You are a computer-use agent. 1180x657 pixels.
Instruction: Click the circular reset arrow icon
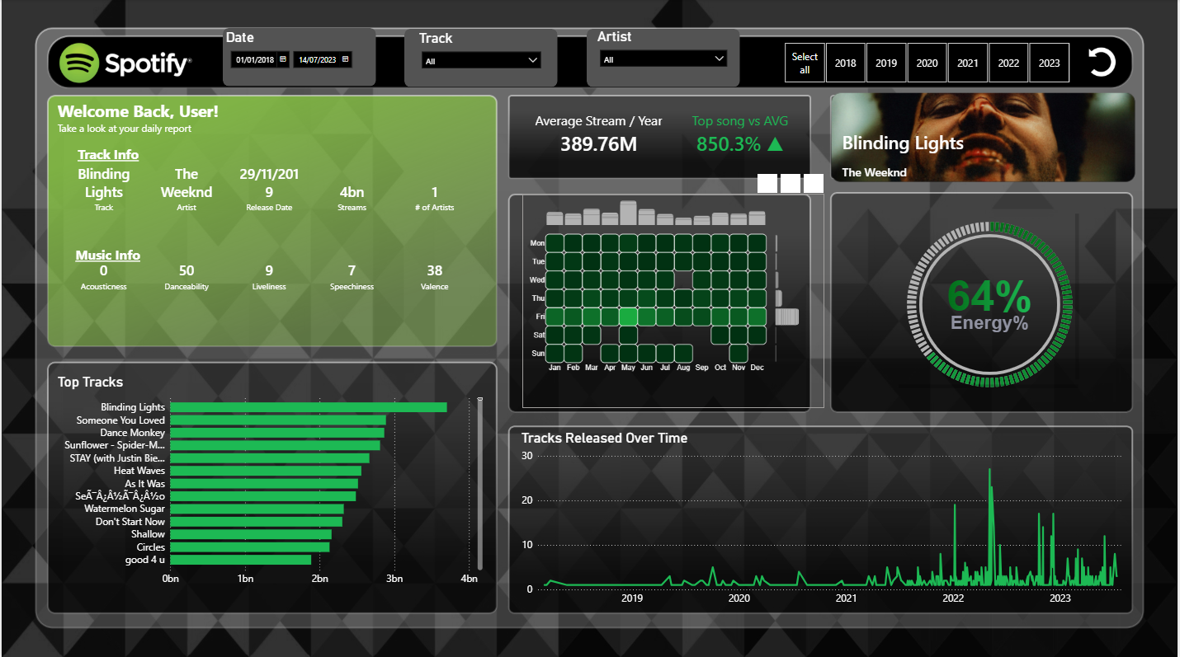point(1102,63)
